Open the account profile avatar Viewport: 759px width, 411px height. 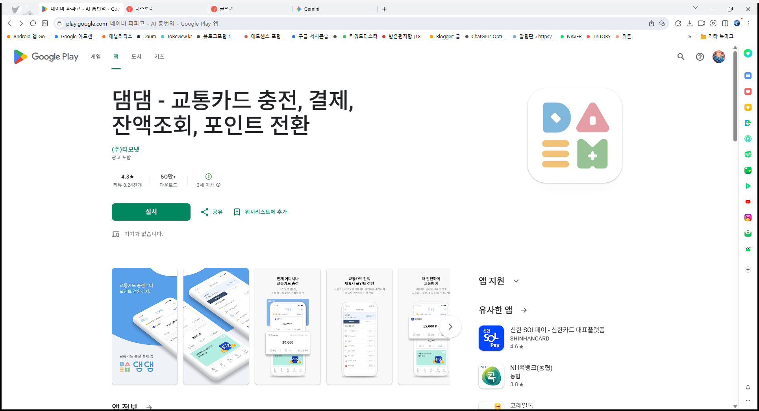719,57
